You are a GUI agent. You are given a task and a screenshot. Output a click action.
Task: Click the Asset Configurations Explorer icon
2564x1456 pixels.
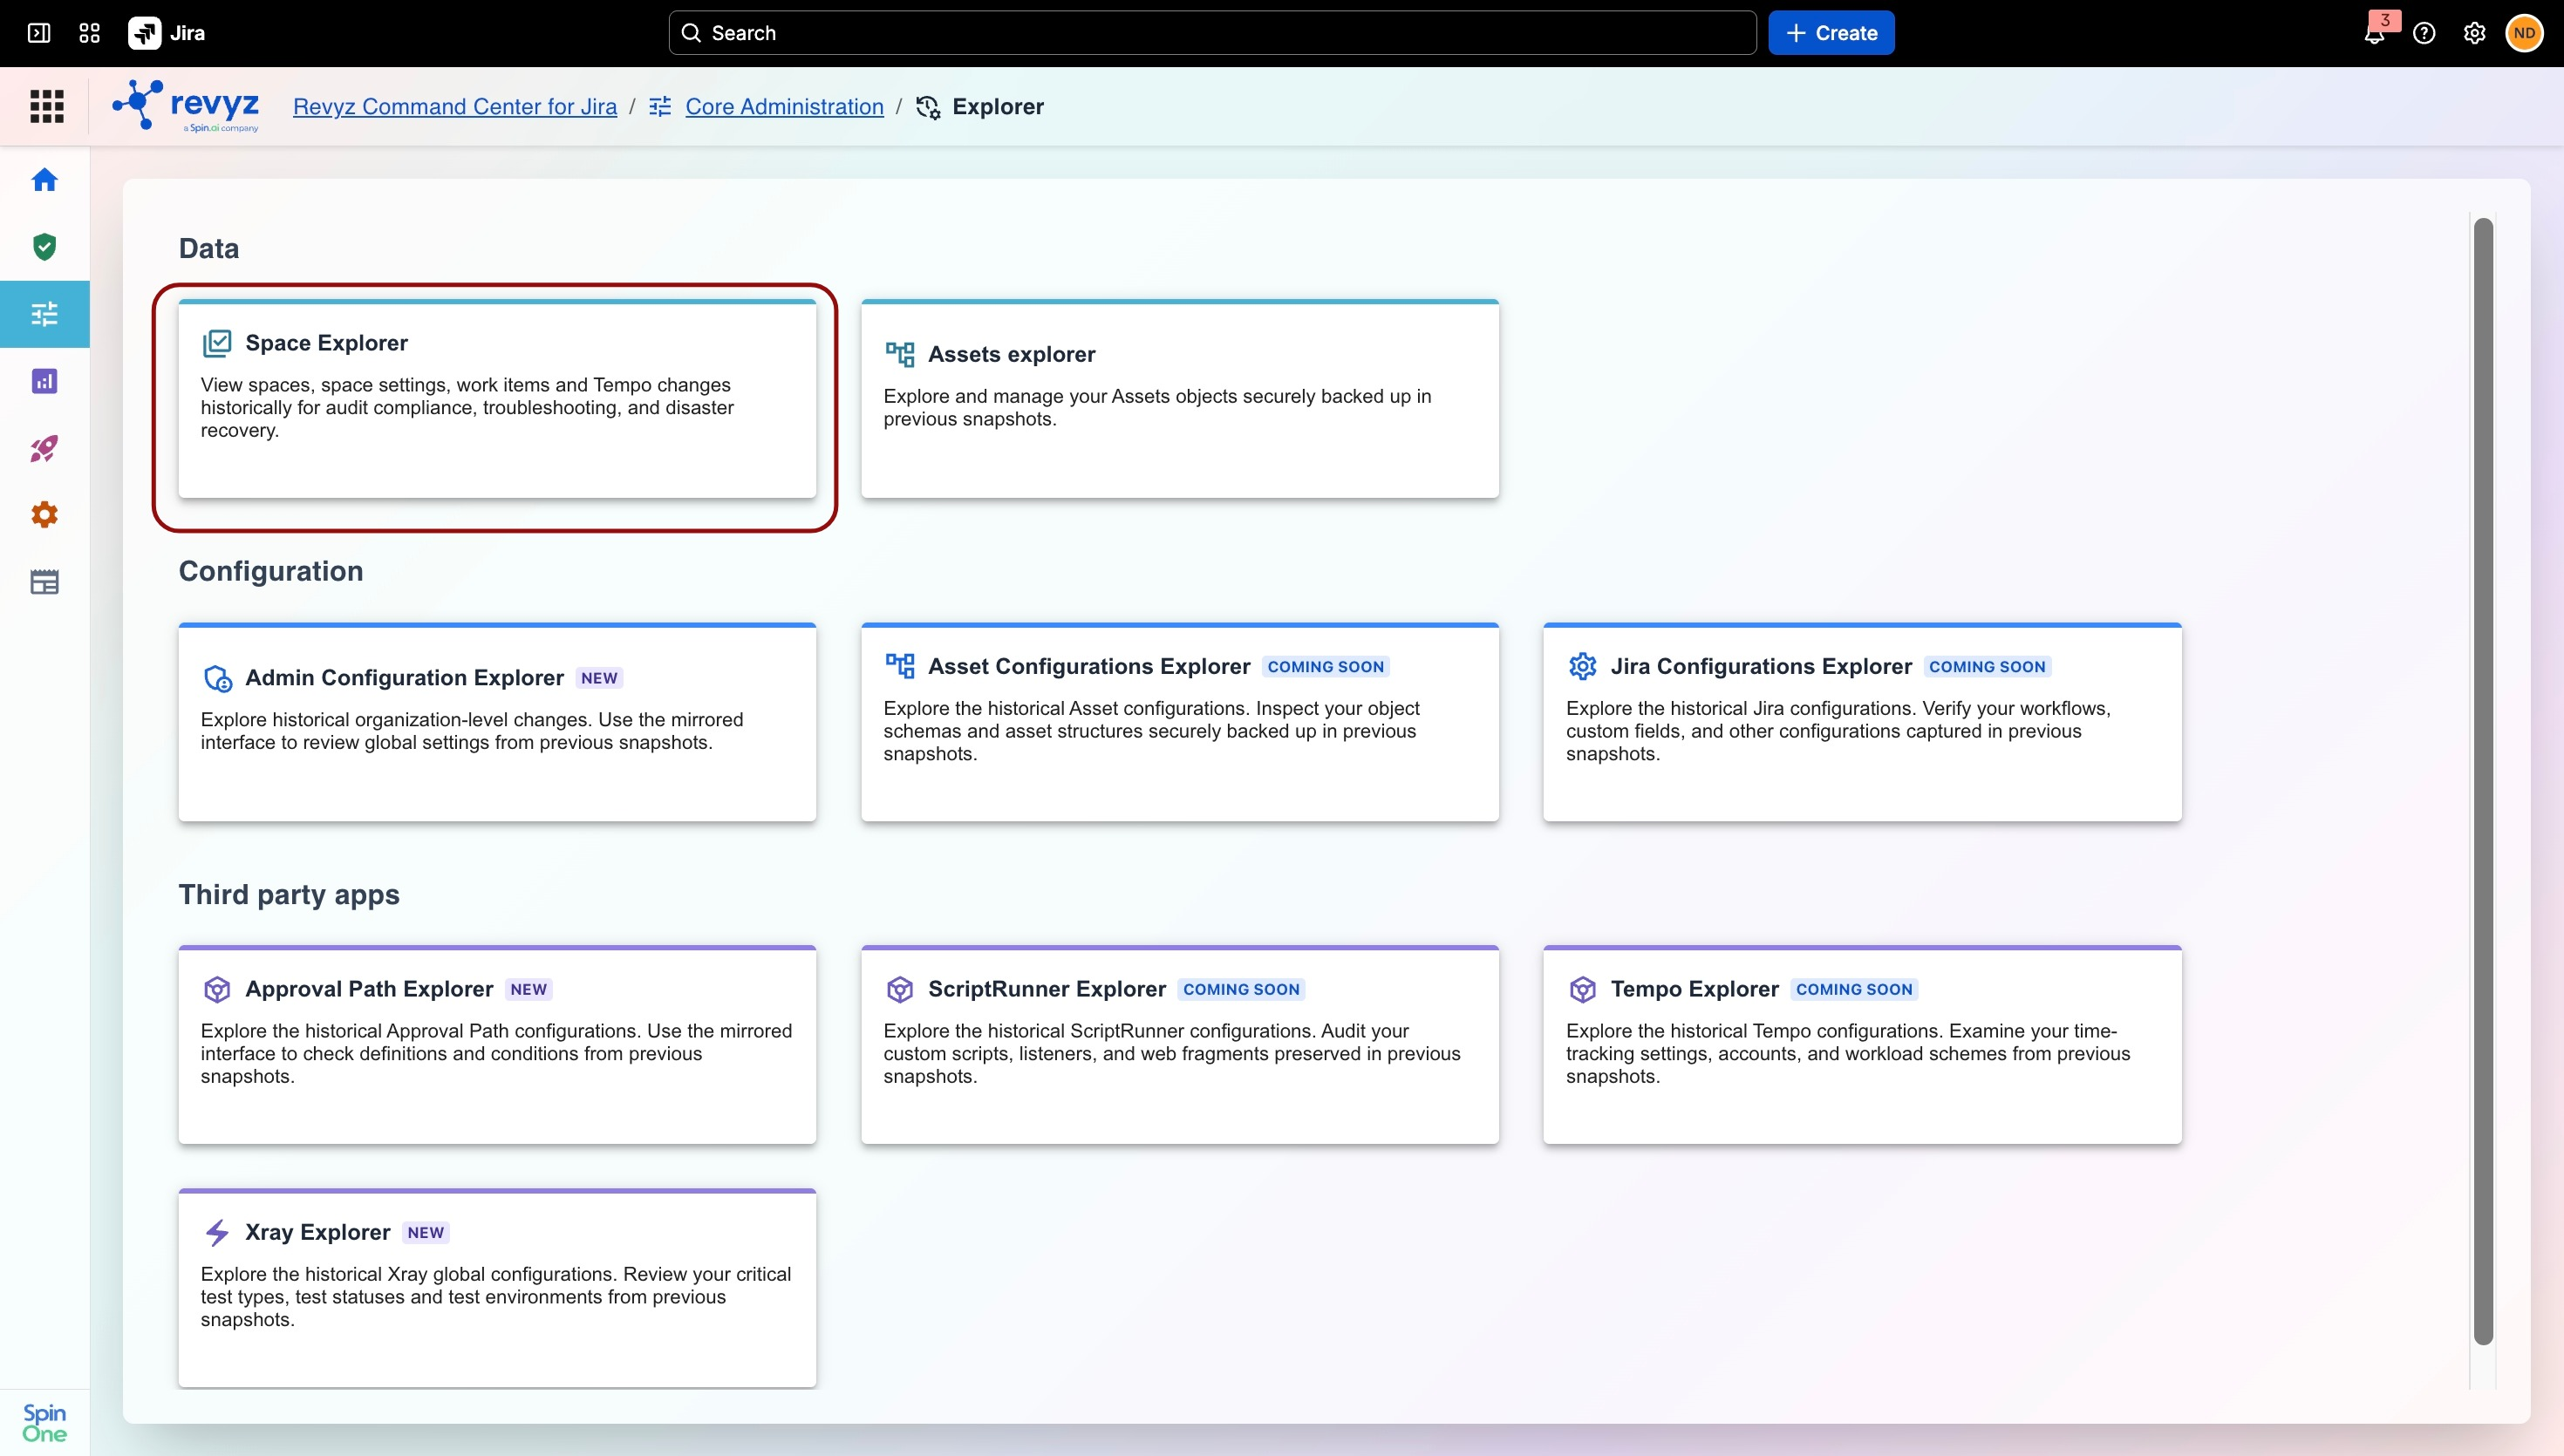coord(900,666)
